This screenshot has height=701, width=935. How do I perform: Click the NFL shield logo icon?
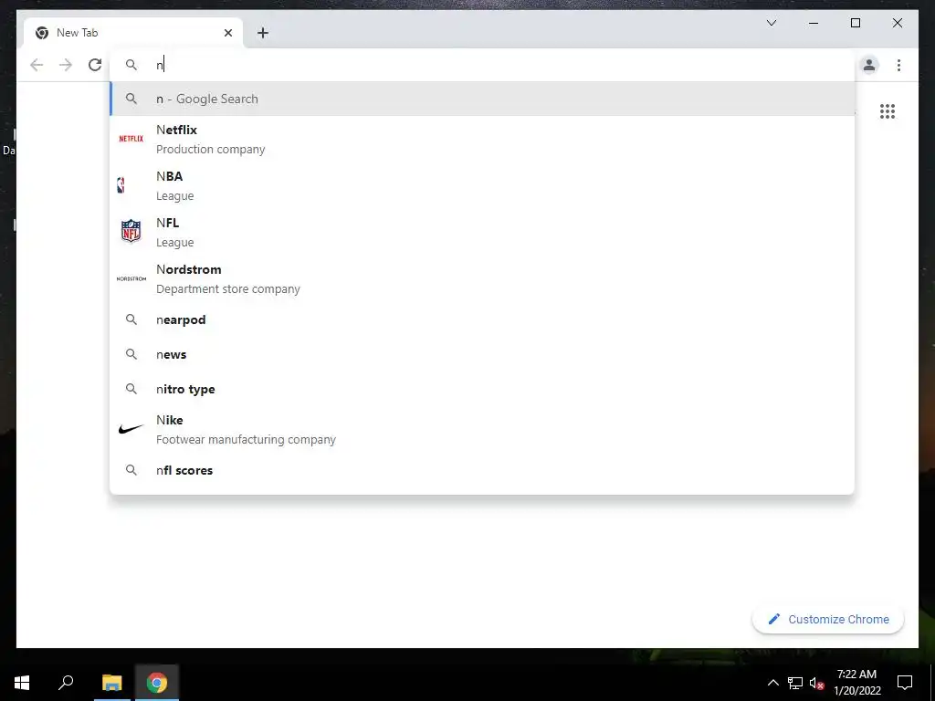tap(131, 231)
